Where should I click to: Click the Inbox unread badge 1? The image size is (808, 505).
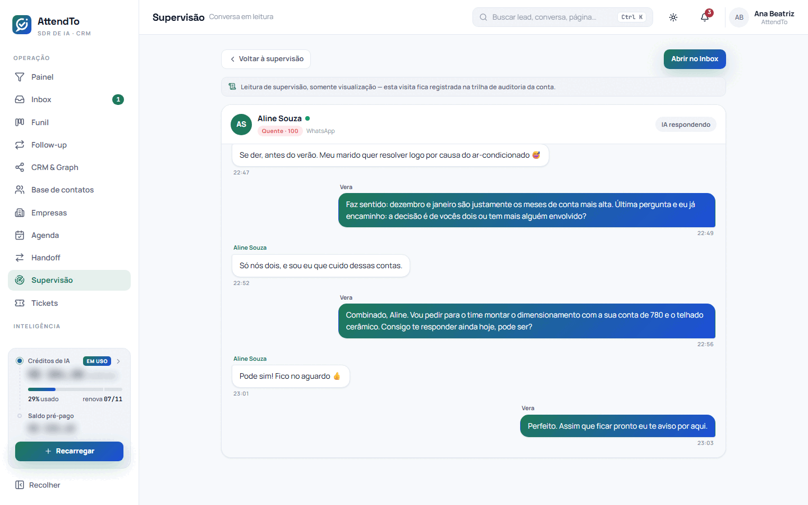coord(118,99)
